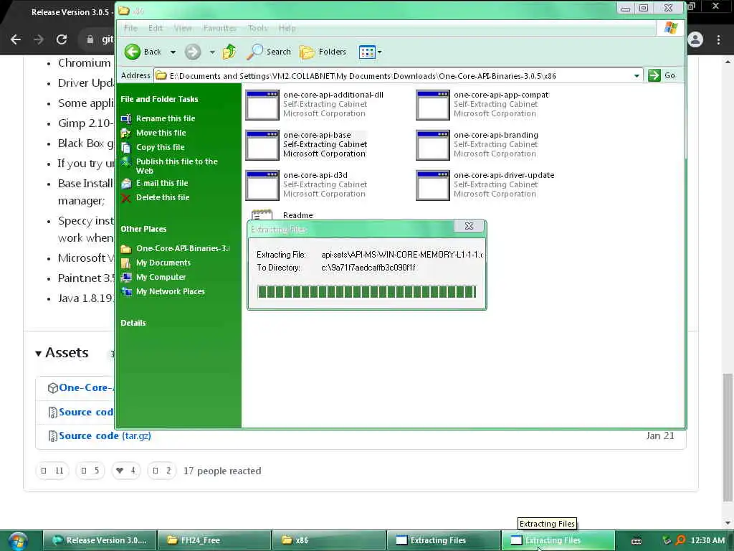Switch to FH24_Free taskbar button

[214, 540]
